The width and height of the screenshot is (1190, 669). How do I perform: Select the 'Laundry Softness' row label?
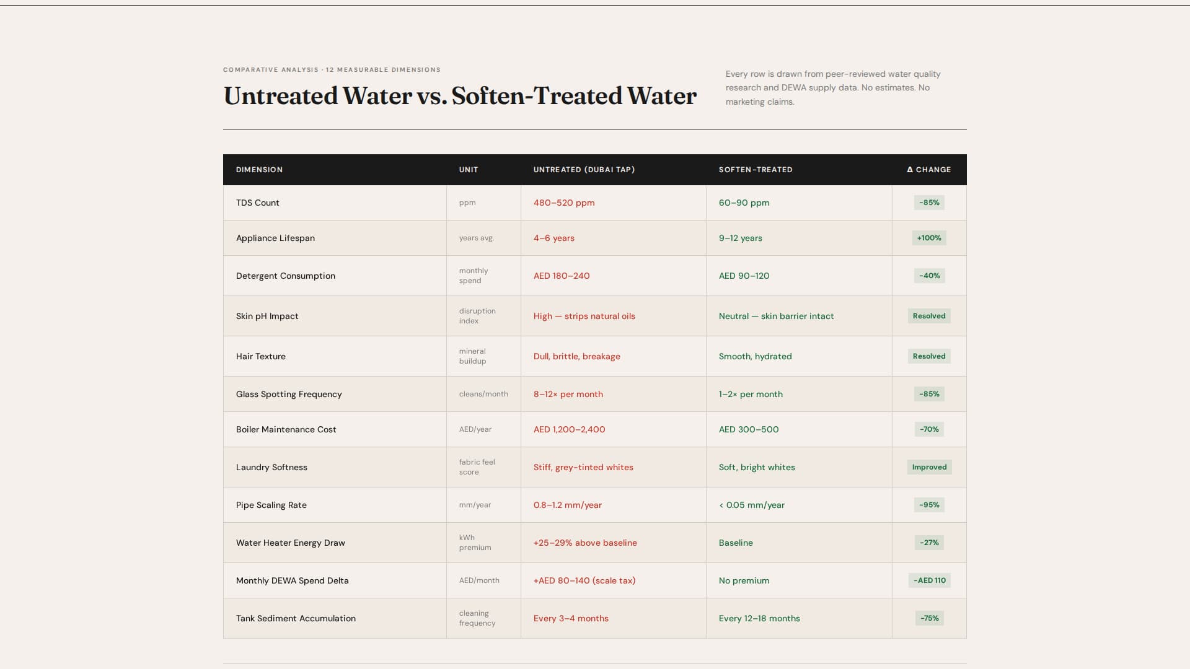271,467
